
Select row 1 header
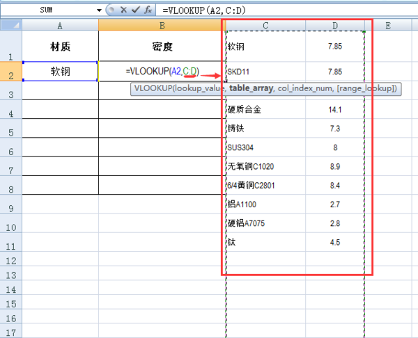(x=11, y=47)
